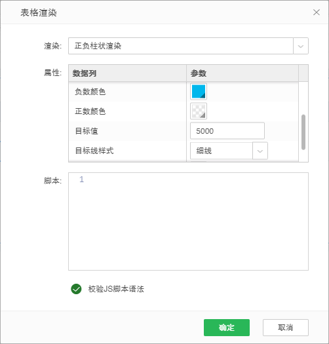This screenshot has height=344, width=329.
Task: Click line number 1 in script gutter
Action: (81, 180)
